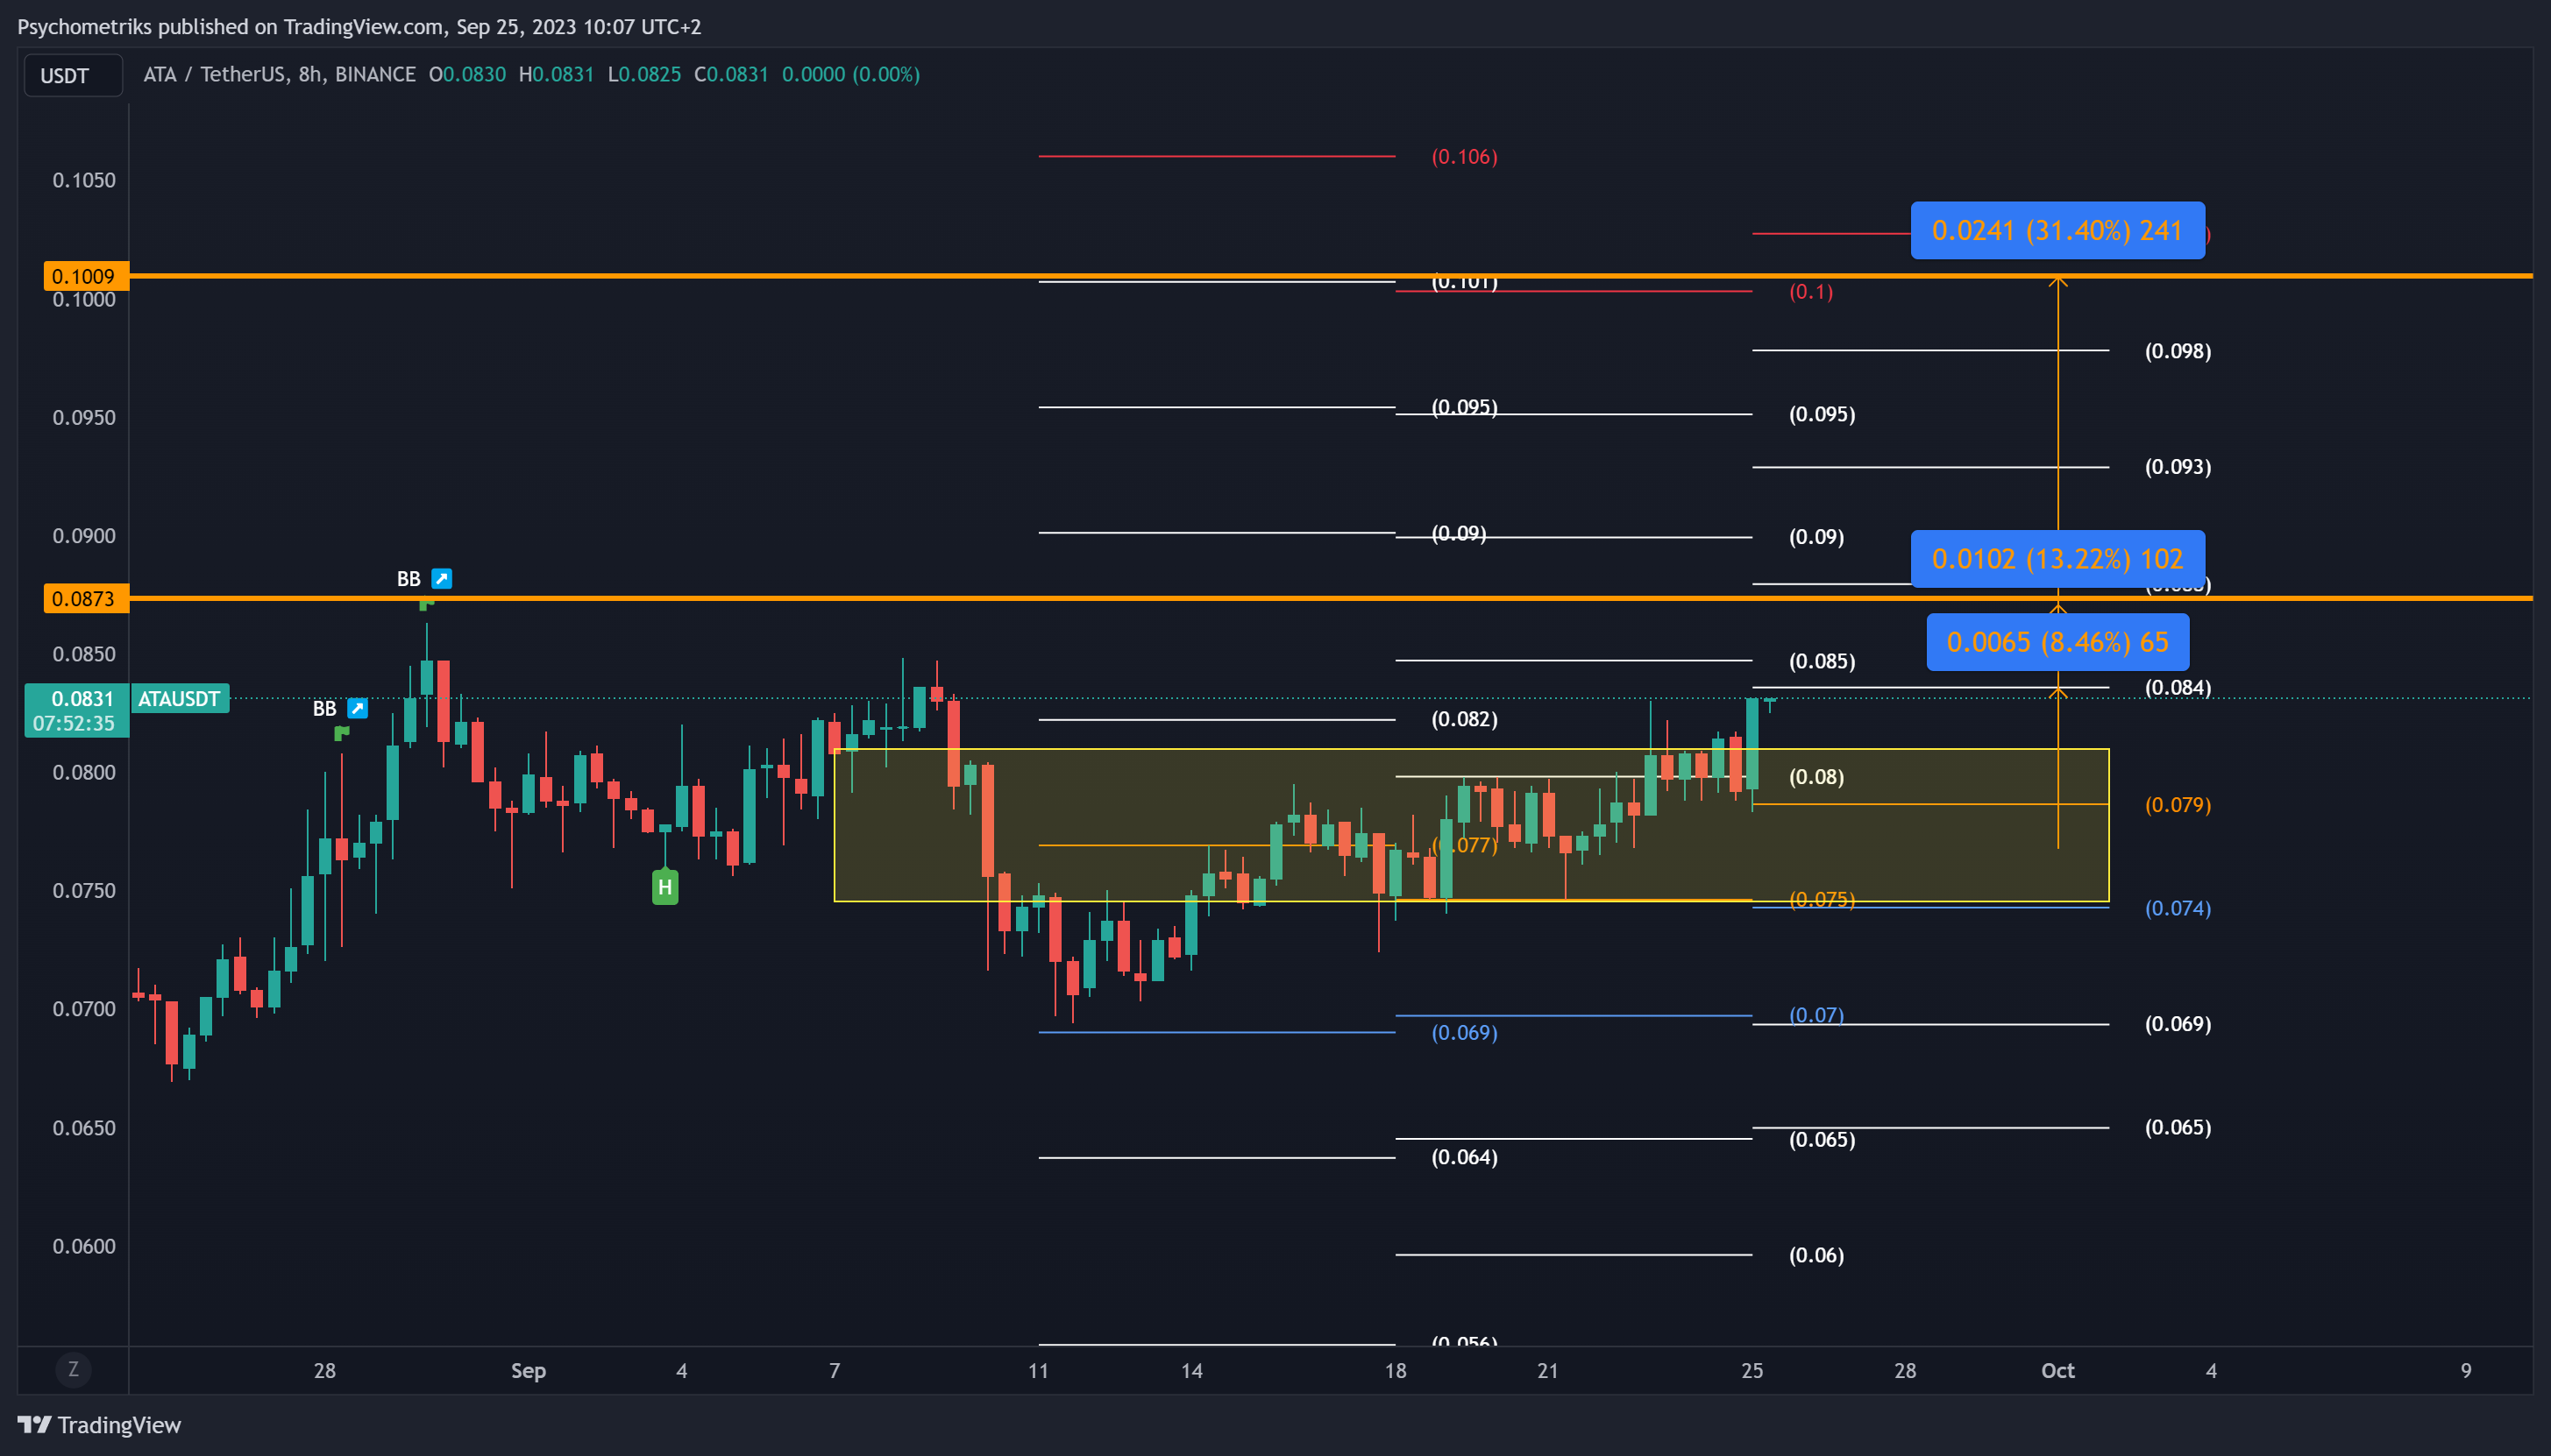Screen dimensions: 2551x1456
Task: Click the blue (0.07) level label
Action: click(x=1816, y=1014)
